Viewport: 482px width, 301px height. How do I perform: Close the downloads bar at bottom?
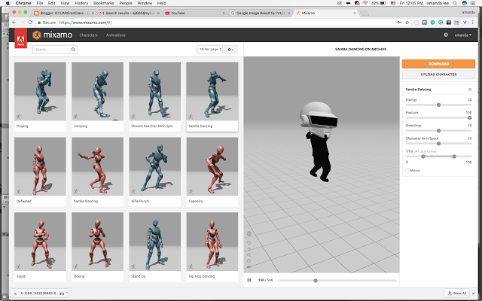pos(475,293)
